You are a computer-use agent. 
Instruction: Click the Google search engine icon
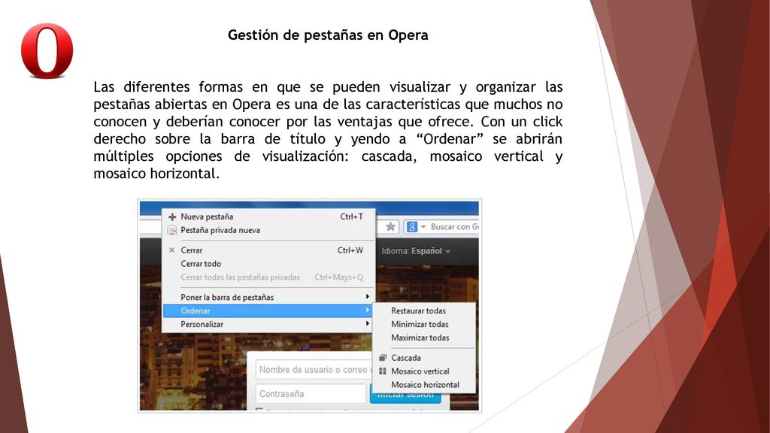click(x=412, y=226)
